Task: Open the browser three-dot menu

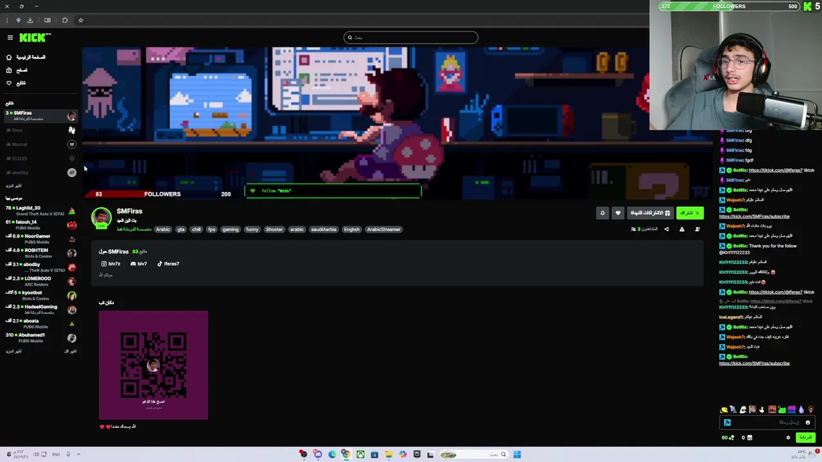Action: click(x=6, y=20)
